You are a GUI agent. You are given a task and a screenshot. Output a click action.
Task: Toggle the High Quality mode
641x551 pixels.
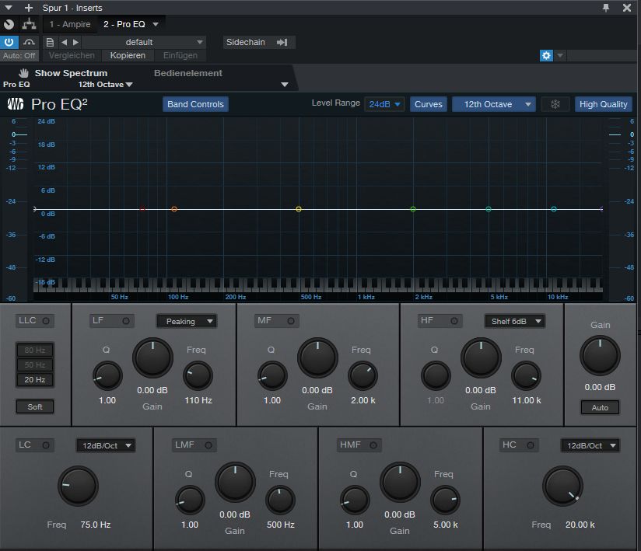(604, 104)
